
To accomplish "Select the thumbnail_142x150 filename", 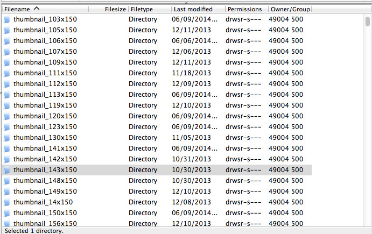I will pos(45,159).
